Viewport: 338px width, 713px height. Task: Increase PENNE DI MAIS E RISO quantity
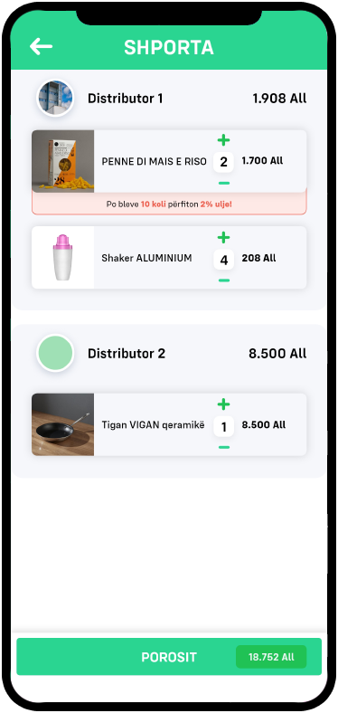click(x=223, y=140)
